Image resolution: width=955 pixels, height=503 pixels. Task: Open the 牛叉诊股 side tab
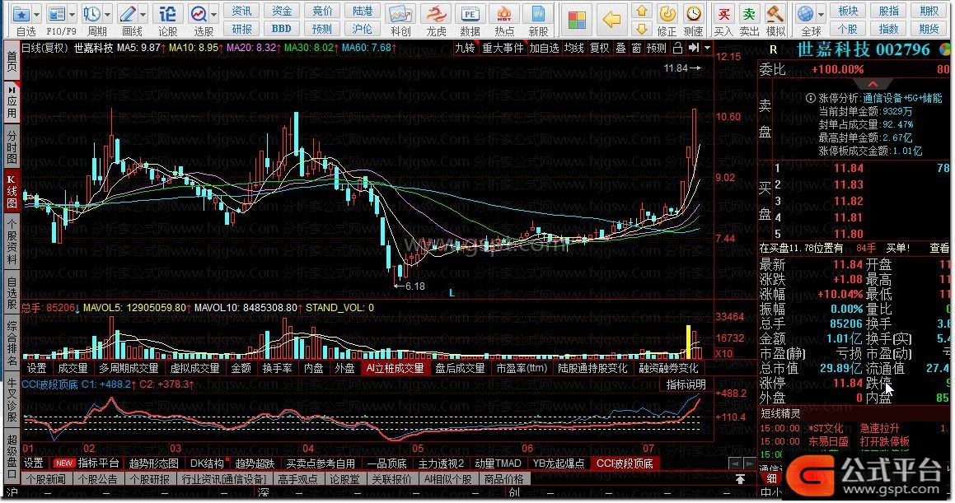12,401
